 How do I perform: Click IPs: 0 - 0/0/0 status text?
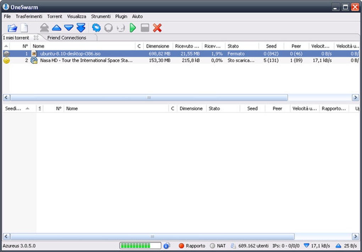coord(286,246)
